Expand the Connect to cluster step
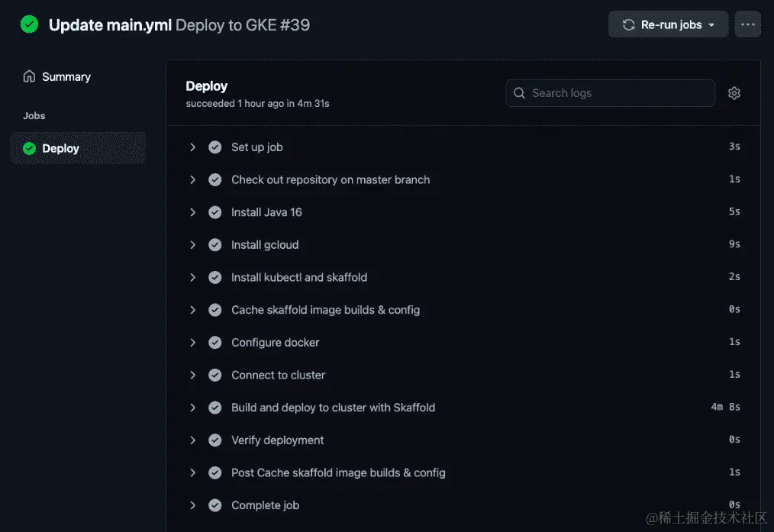Screen dimensions: 774x532 pyautogui.click(x=193, y=375)
